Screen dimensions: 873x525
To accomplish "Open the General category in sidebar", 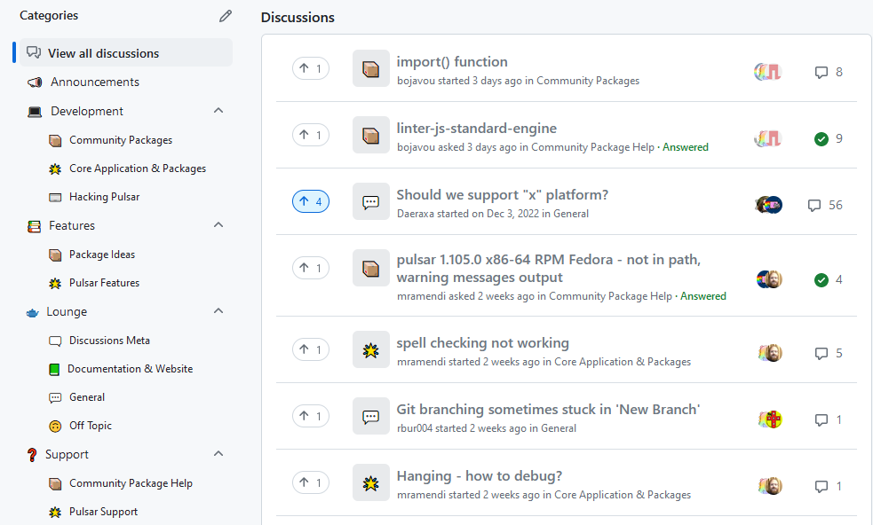I will coord(87,397).
